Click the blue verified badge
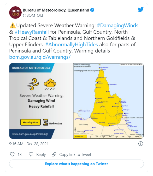This screenshot has height=176, width=153. [x=92, y=10]
